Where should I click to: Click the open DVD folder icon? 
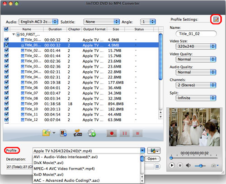coord(47,133)
